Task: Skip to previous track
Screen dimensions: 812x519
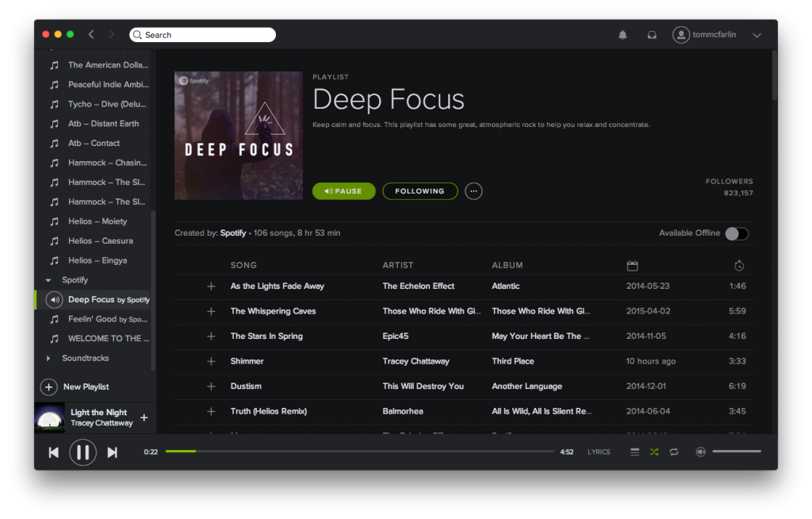Action: [x=53, y=452]
